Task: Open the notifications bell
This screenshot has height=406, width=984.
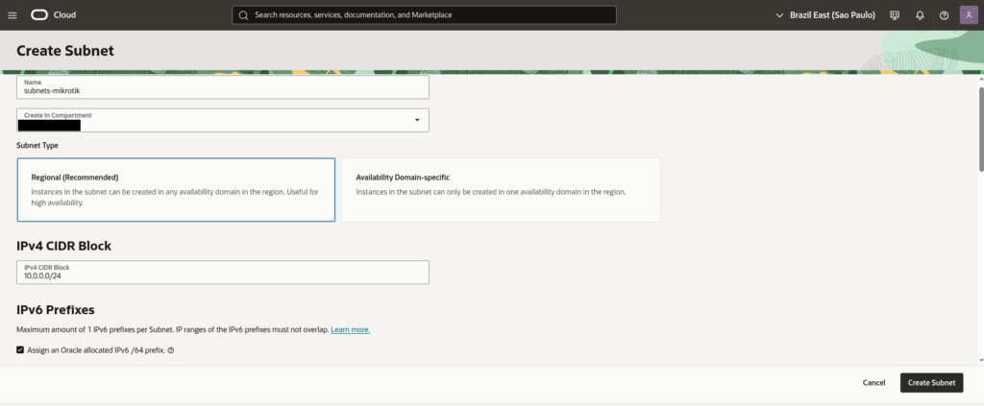Action: point(920,15)
